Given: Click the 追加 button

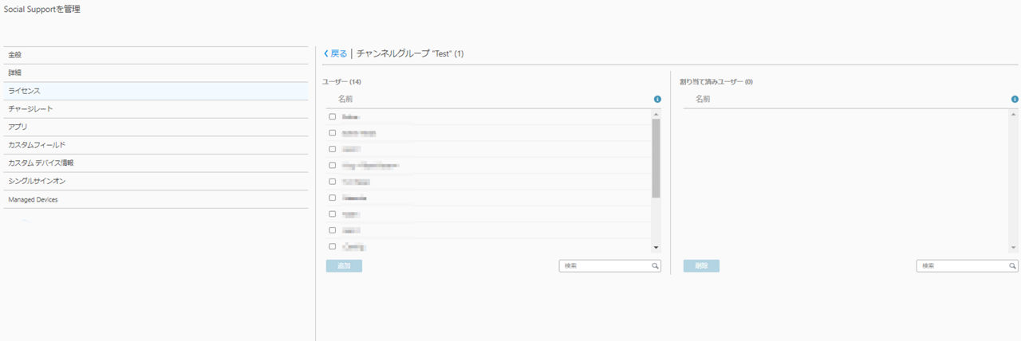Looking at the screenshot, I should [x=344, y=266].
